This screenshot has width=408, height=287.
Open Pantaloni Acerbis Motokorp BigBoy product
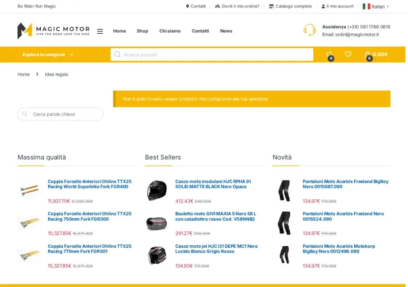tap(339, 249)
